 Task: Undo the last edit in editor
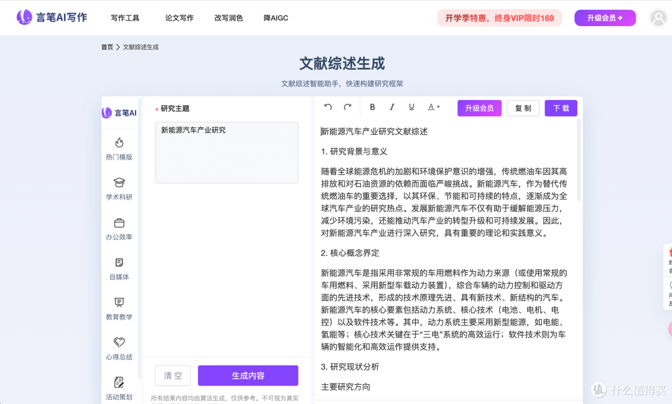coord(328,107)
